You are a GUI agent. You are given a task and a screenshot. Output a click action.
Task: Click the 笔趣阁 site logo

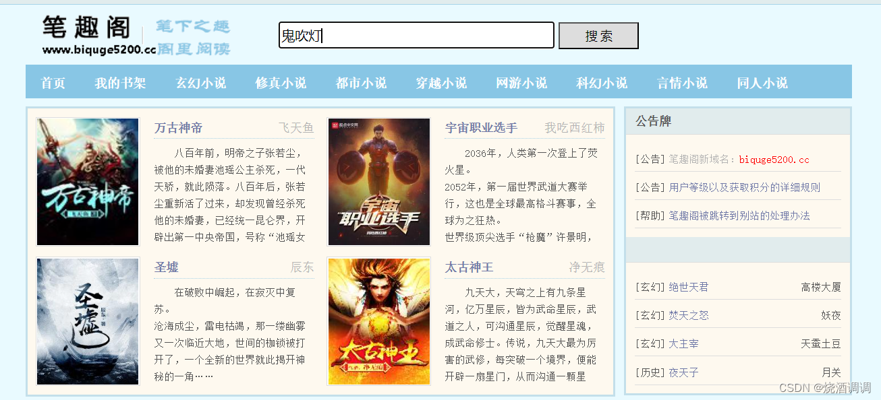[x=136, y=36]
